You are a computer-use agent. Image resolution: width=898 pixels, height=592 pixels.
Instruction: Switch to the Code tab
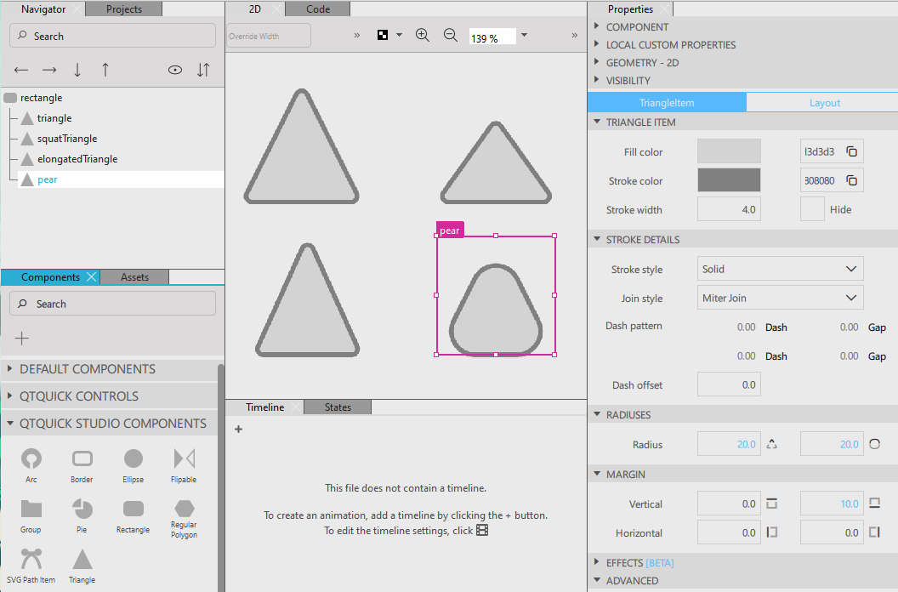click(x=317, y=9)
